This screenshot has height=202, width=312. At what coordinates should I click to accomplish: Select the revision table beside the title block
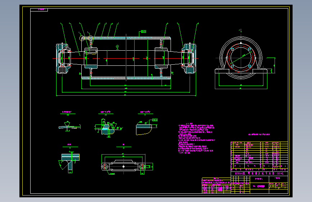click(x=216, y=185)
